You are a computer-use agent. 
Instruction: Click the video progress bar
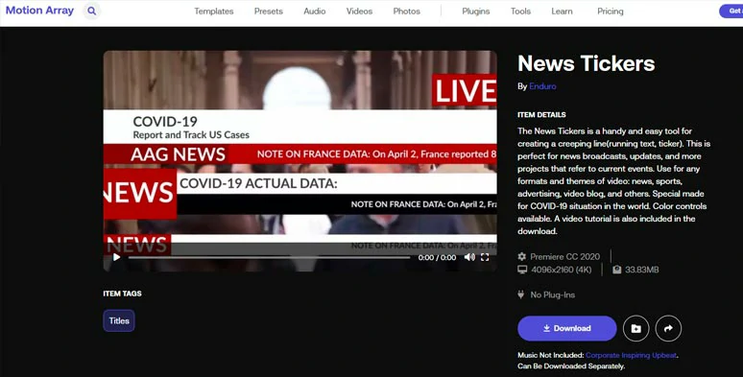[269, 258]
